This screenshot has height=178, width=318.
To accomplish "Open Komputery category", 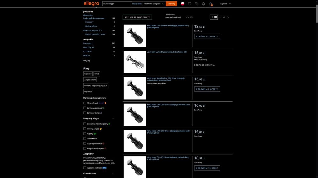I will click(88, 43).
